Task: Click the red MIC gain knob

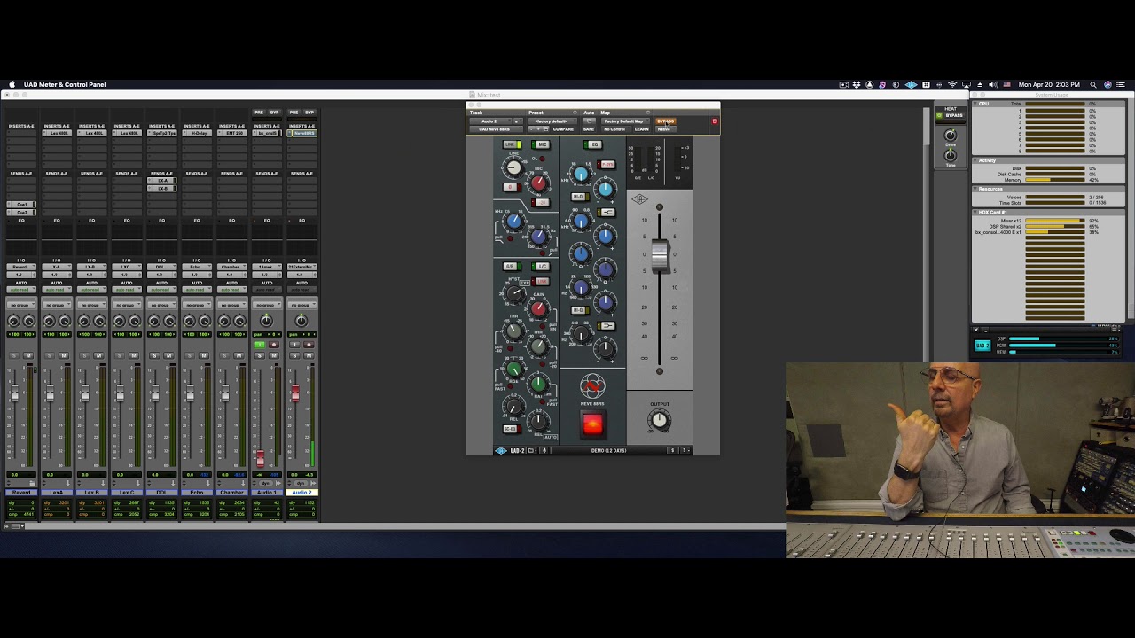Action: click(x=538, y=183)
